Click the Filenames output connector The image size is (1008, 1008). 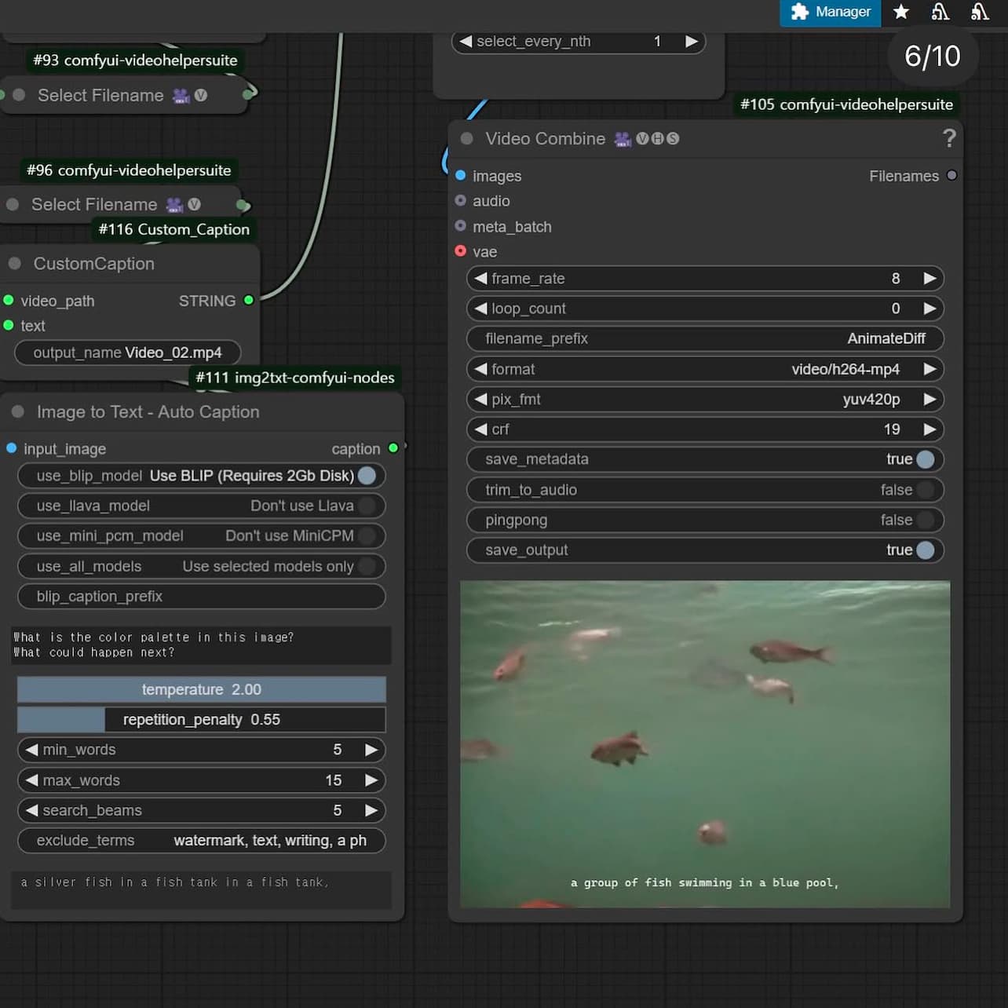pos(951,176)
